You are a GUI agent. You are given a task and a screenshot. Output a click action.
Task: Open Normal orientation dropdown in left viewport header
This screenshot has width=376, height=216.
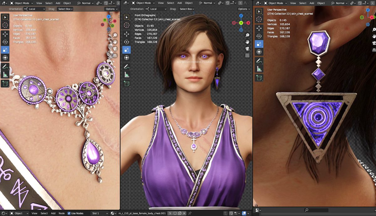[x=85, y=3]
